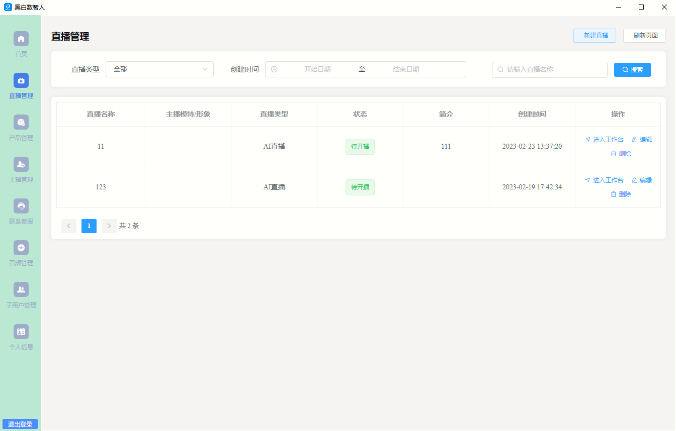Open 个人信息 profile icon

[21, 332]
